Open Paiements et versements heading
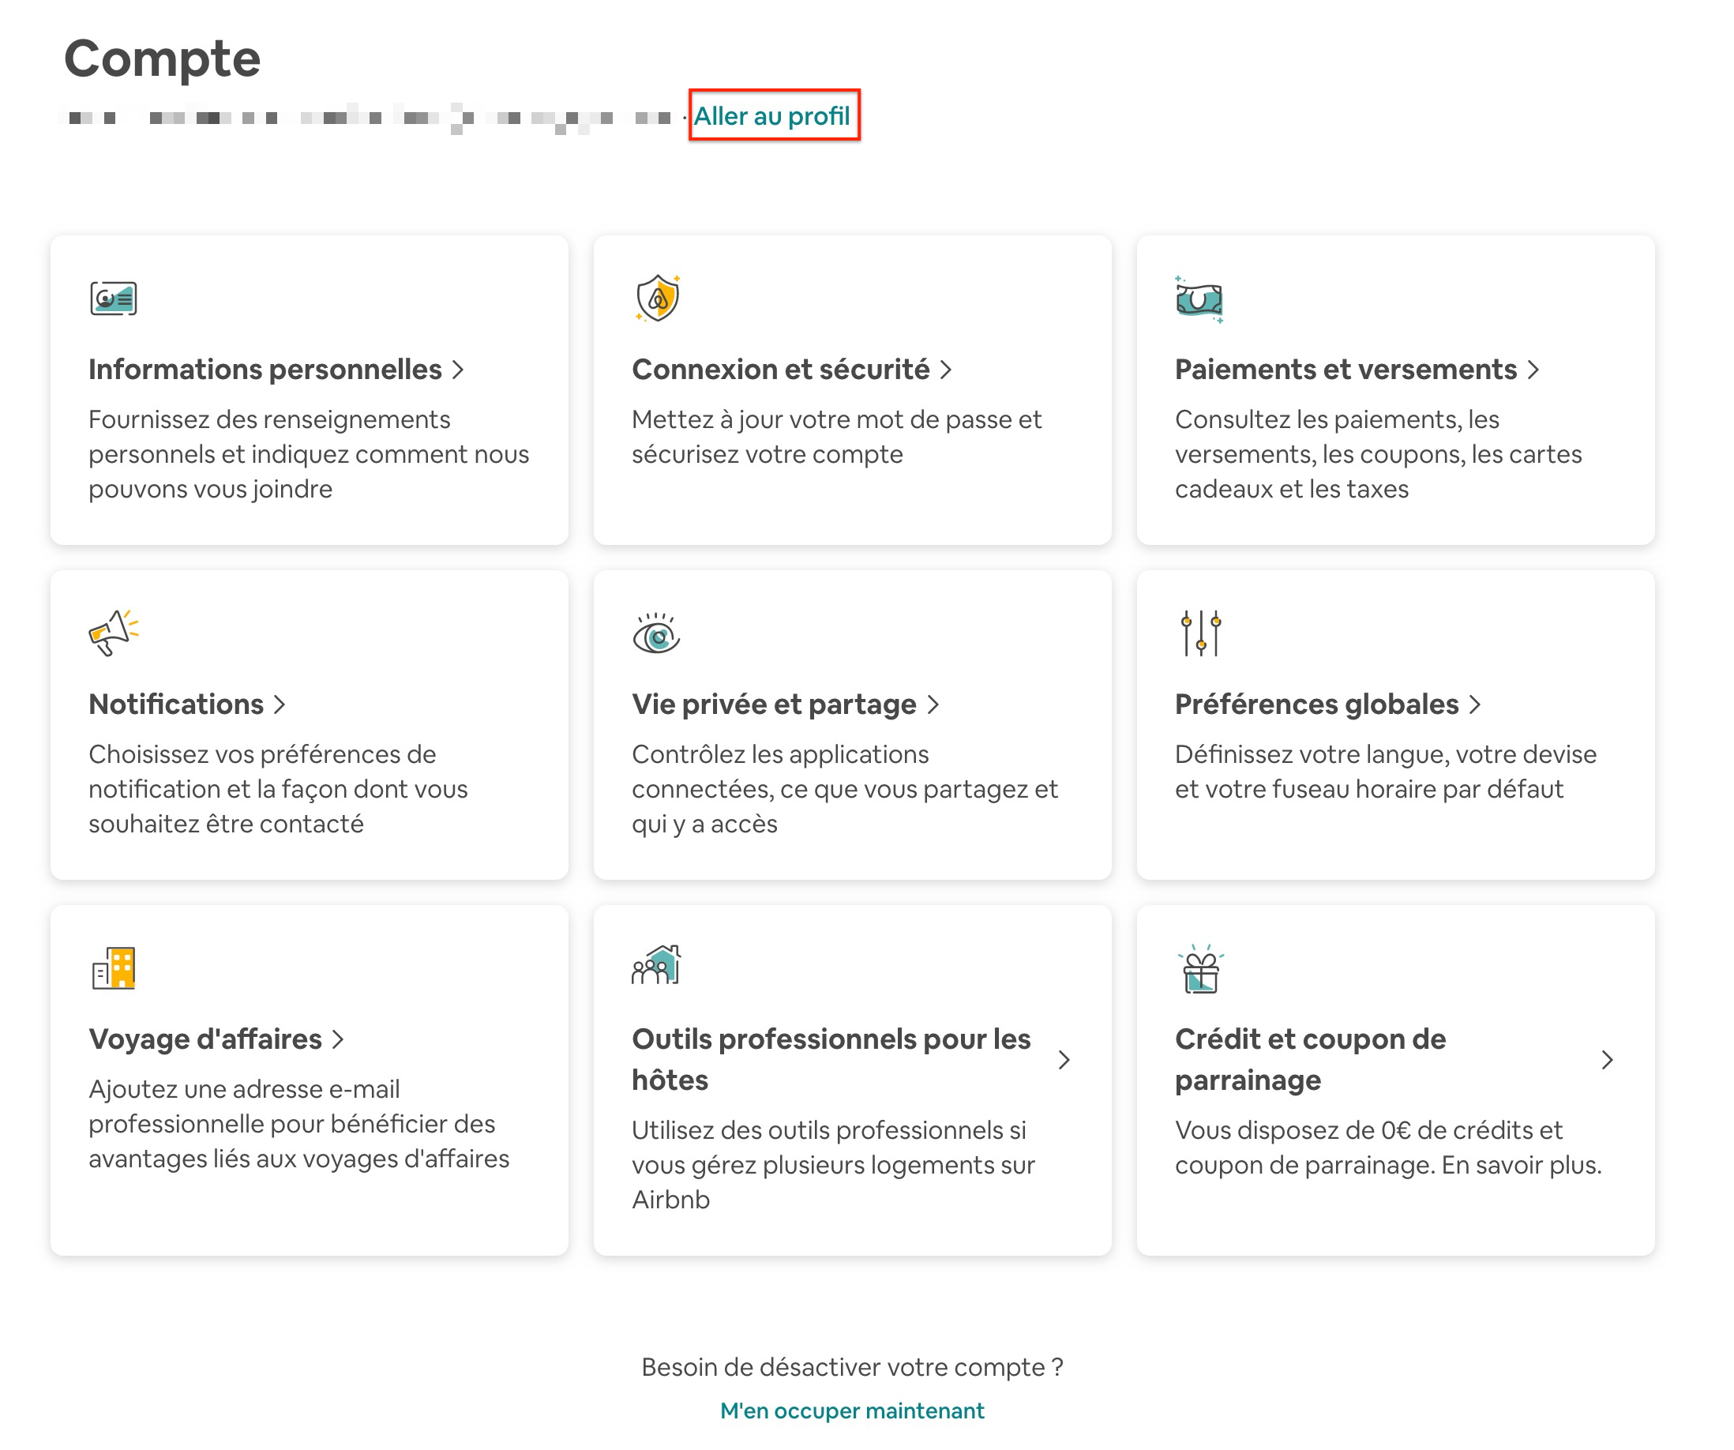 [x=1345, y=370]
